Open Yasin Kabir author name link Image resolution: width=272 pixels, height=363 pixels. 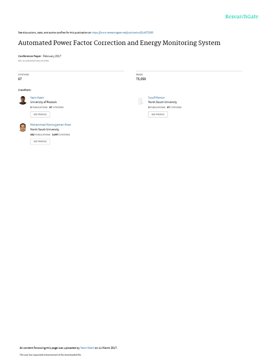(x=37, y=98)
